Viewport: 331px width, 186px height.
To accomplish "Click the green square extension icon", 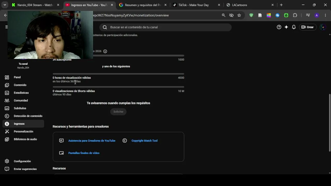I will (x=286, y=15).
